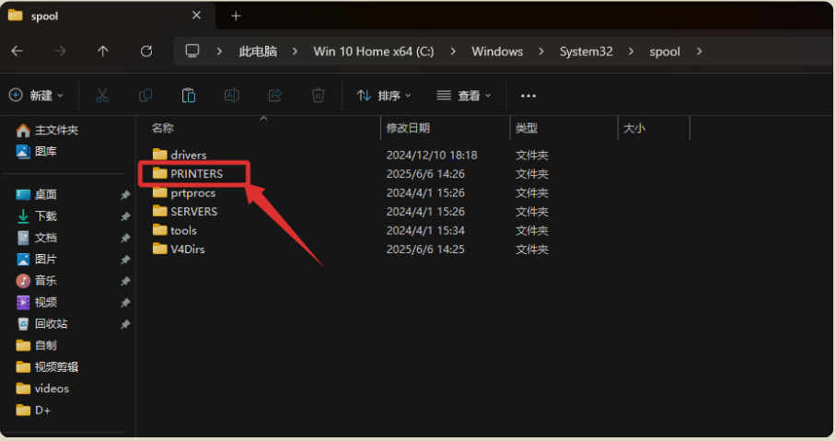Viewport: 836px width, 441px height.
Task: Click the Paste clipboard icon
Action: click(189, 96)
